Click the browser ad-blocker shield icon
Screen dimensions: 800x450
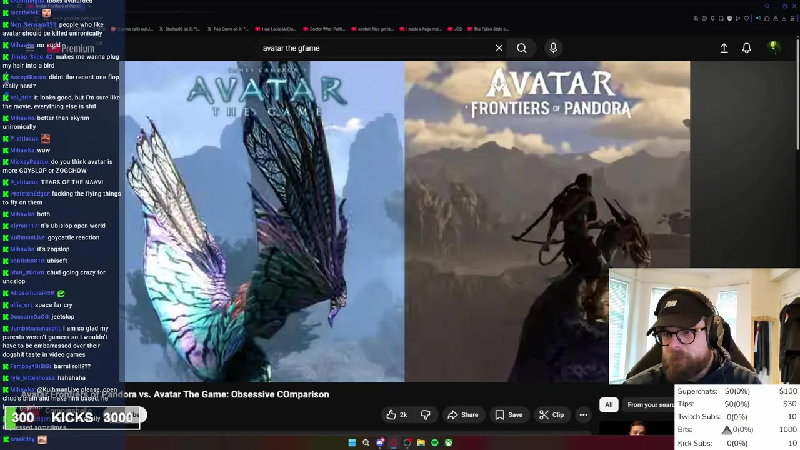(x=729, y=19)
